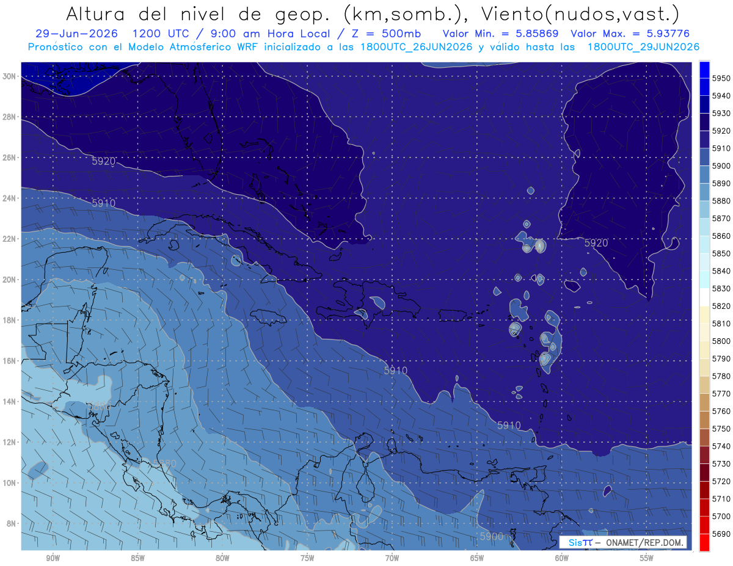Click the '22N' latitude axis label
This screenshot has width=733, height=566.
tap(10, 239)
